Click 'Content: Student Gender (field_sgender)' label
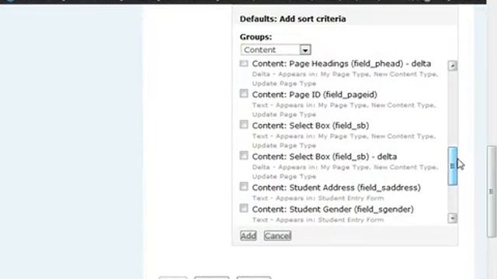Screen dimensions: 497x279 (333, 209)
